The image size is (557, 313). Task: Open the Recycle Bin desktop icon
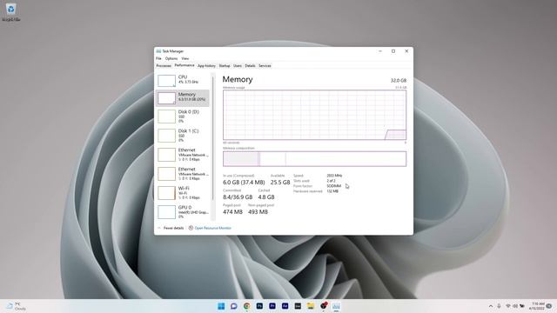[10, 11]
